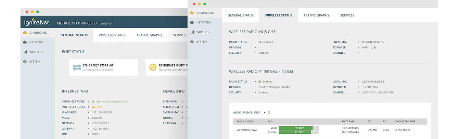Click TX power value 1.5 dBm (US)
Screen dimensions: 458x139
pyautogui.click(x=370, y=87)
